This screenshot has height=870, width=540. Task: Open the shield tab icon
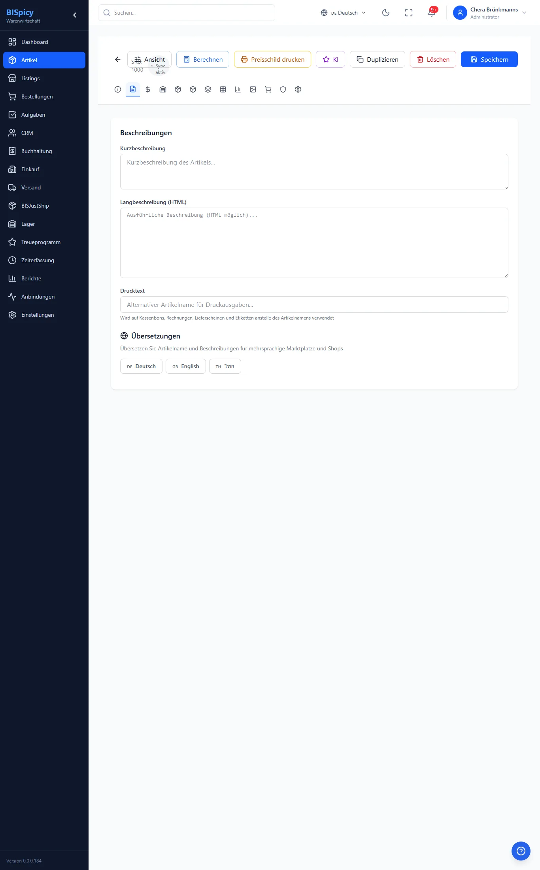[x=283, y=89]
